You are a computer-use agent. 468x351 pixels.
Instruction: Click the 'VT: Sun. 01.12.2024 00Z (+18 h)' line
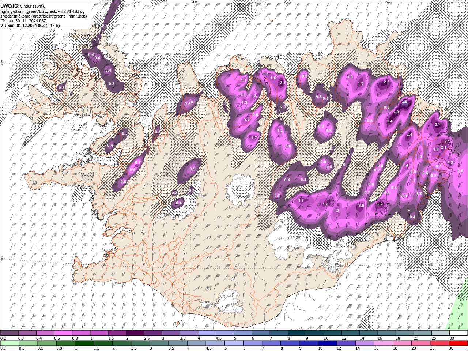pyautogui.click(x=30, y=26)
